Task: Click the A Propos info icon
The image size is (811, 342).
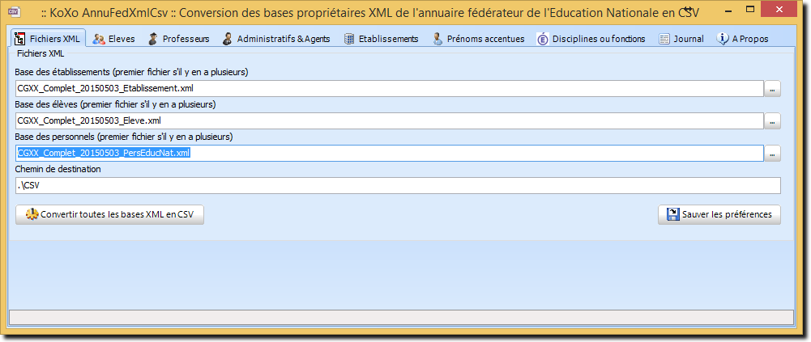Action: pos(723,39)
